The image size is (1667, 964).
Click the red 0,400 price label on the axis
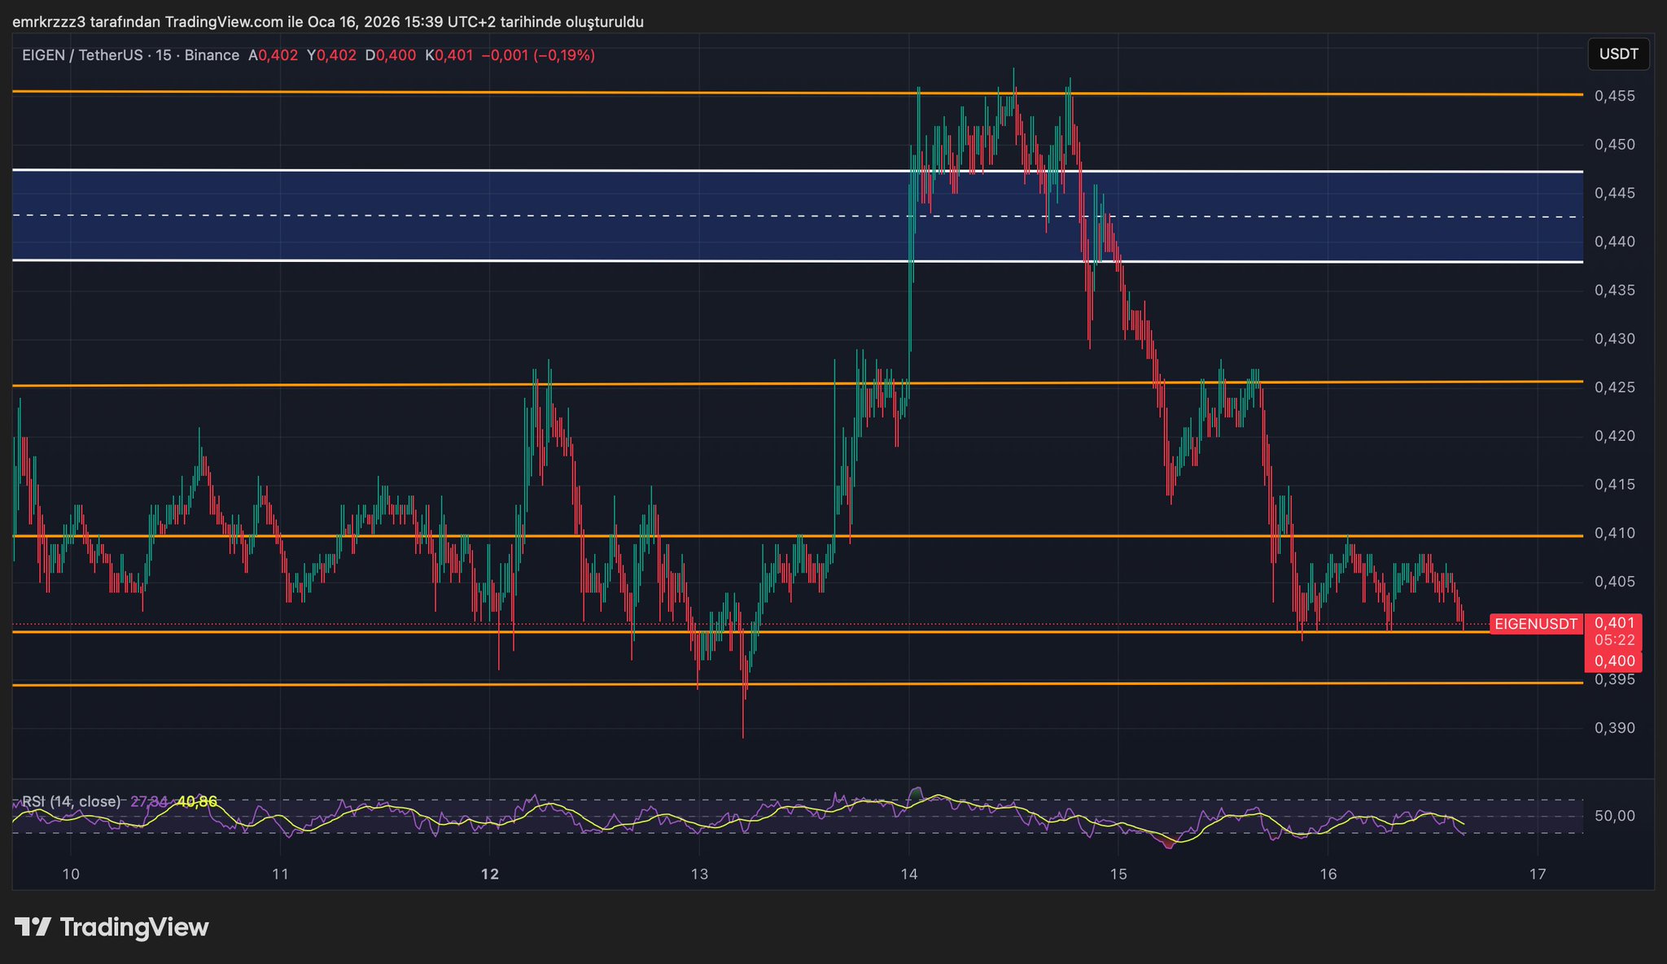[1614, 661]
